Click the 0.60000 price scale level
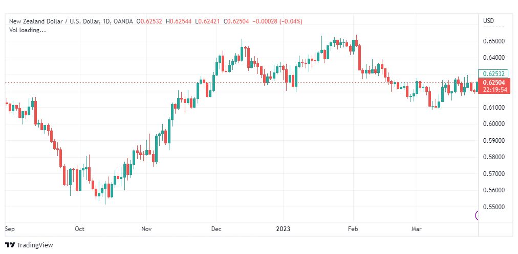 494,124
